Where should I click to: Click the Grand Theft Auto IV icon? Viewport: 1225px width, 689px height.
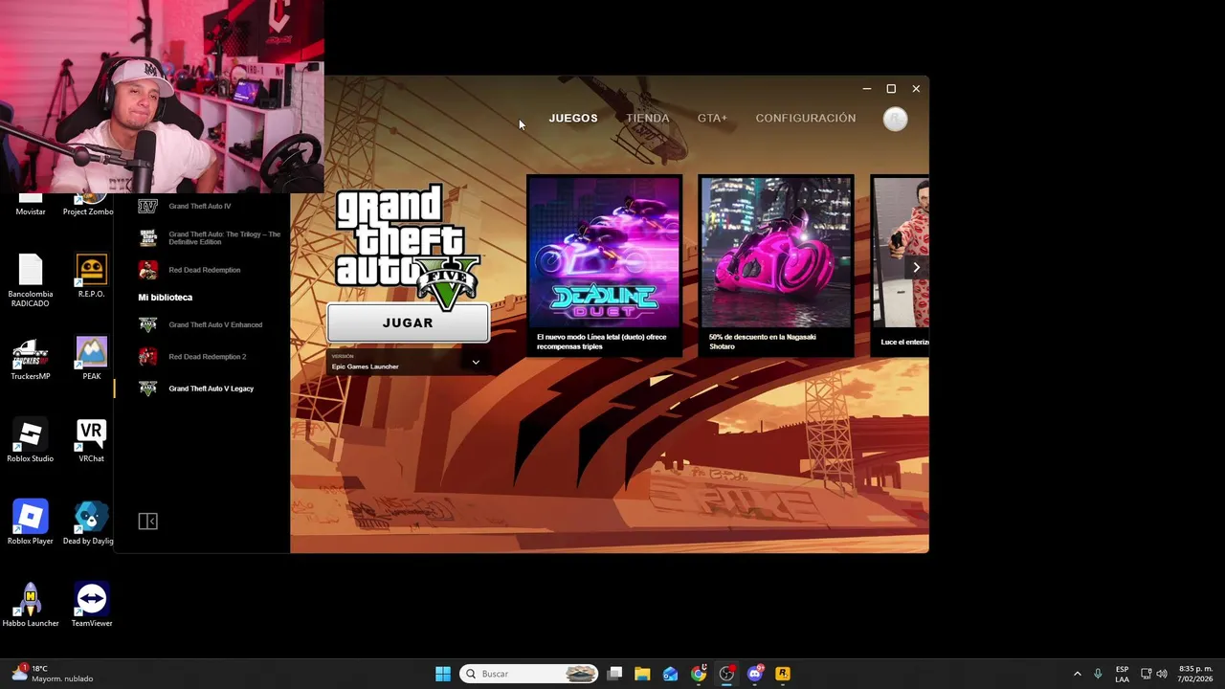[x=147, y=207]
